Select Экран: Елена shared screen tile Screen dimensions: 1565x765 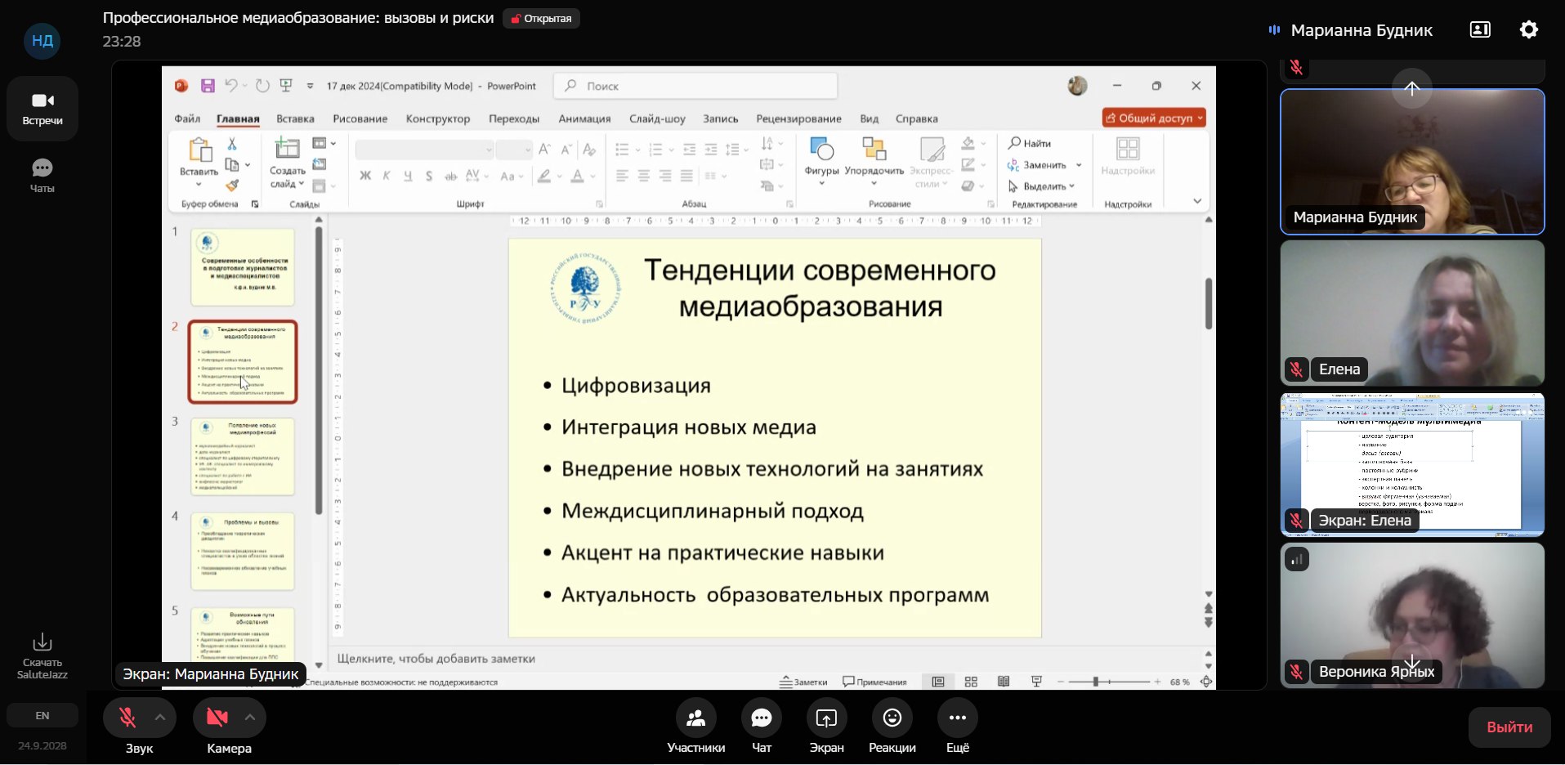pos(1412,464)
